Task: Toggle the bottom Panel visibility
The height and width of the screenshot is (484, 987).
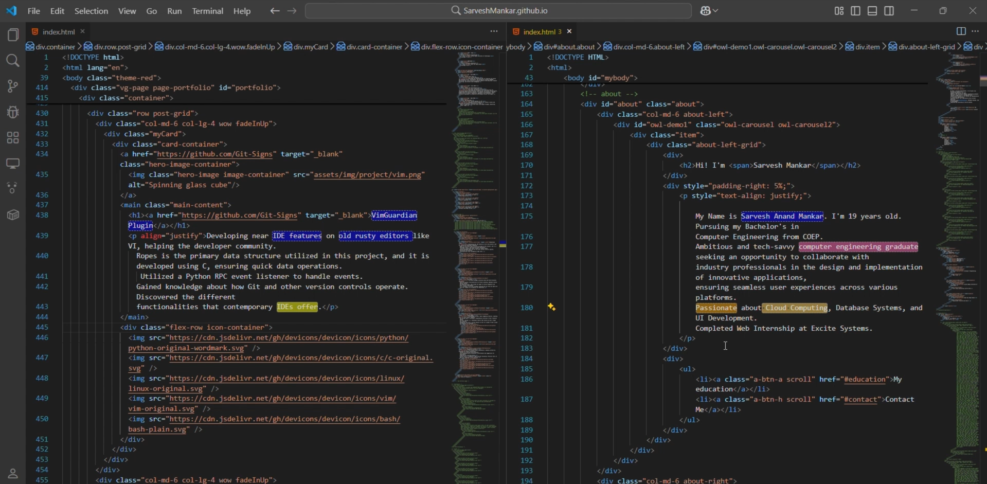Action: coord(872,11)
